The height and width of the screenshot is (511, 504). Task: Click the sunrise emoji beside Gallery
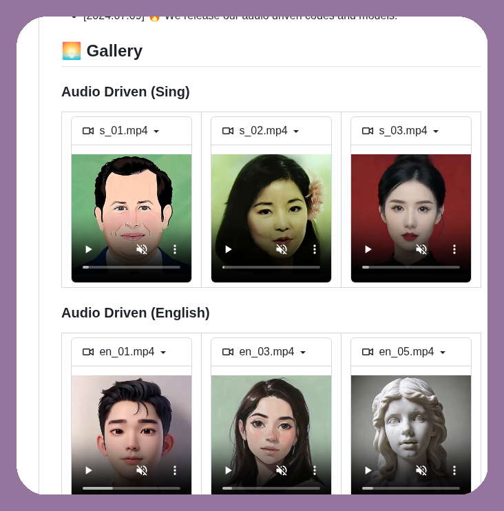click(x=72, y=51)
